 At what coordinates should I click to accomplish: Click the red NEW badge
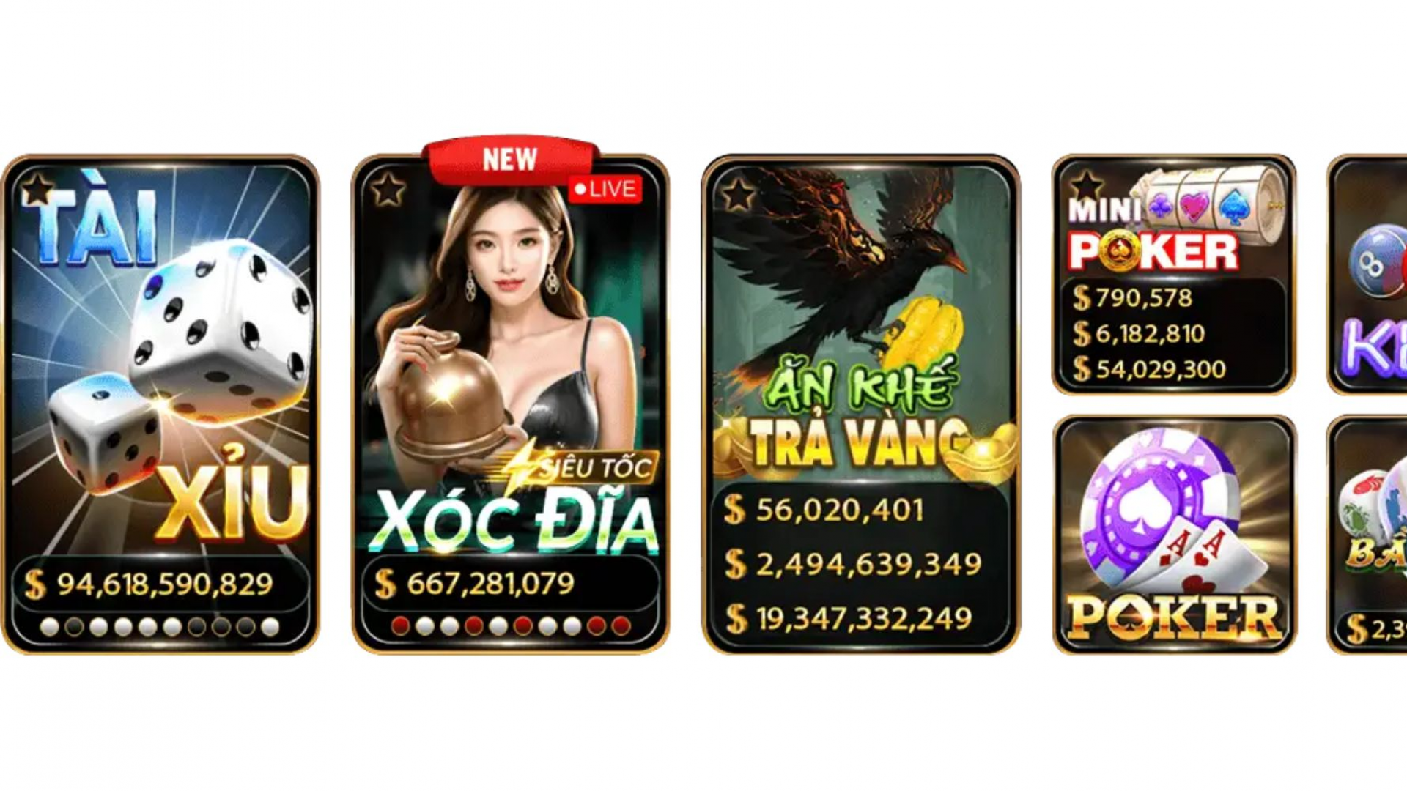pyautogui.click(x=511, y=159)
